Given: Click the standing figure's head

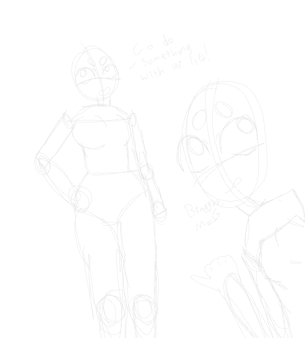Looking at the screenshot, I should [x=95, y=74].
